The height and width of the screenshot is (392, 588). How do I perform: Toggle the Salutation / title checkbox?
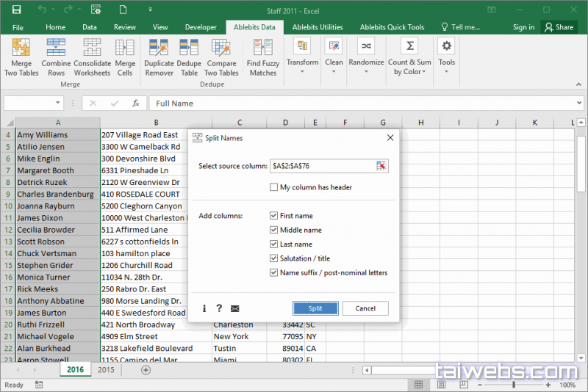[x=274, y=258]
